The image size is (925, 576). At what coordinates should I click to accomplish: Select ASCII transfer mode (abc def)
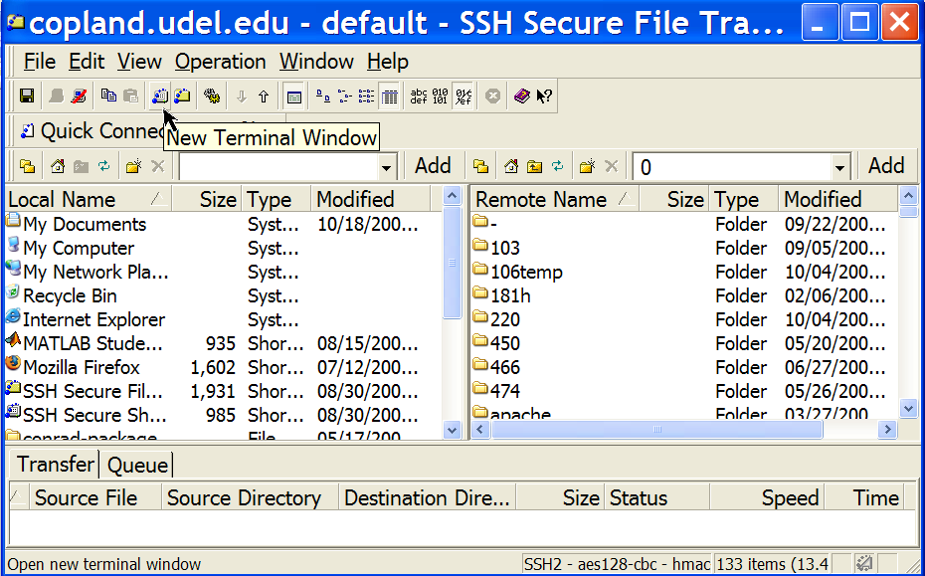coord(419,96)
